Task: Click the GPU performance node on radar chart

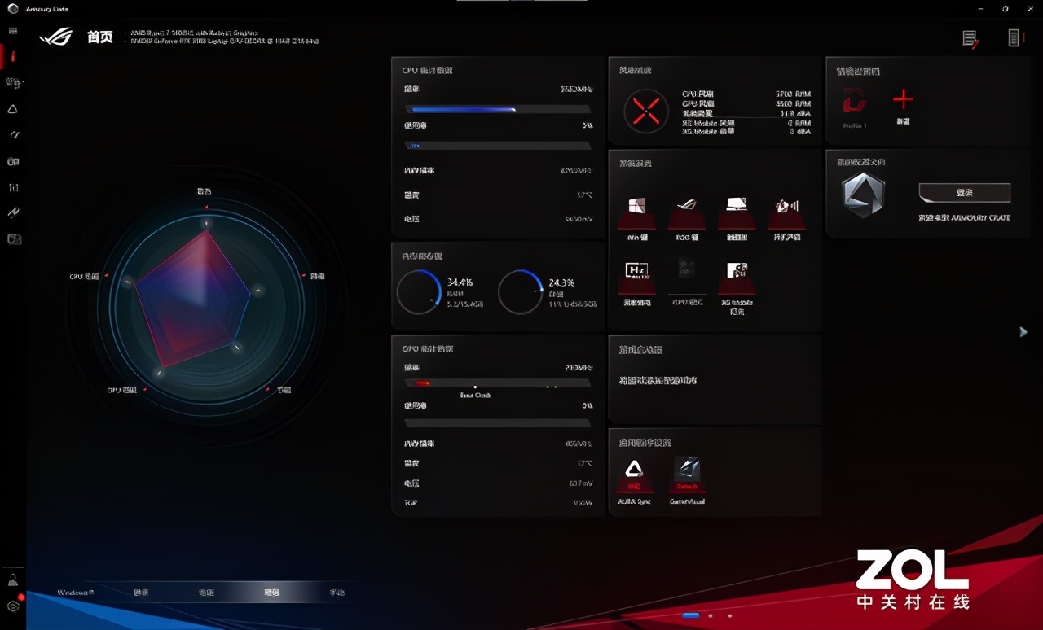Action: (159, 374)
